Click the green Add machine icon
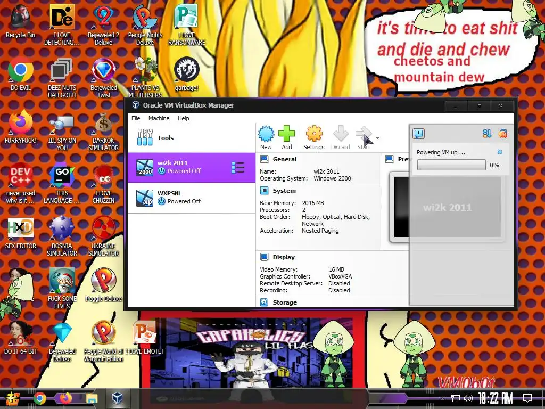545x409 pixels. (x=287, y=134)
